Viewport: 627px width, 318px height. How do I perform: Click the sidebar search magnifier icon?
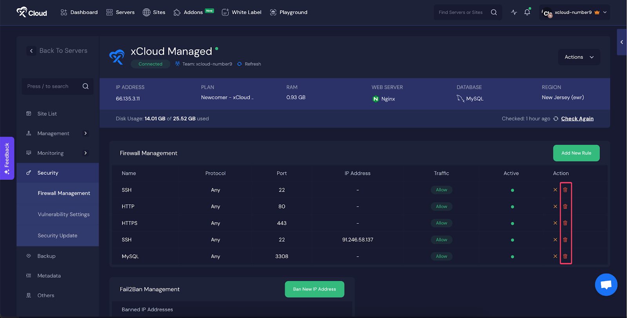click(85, 86)
